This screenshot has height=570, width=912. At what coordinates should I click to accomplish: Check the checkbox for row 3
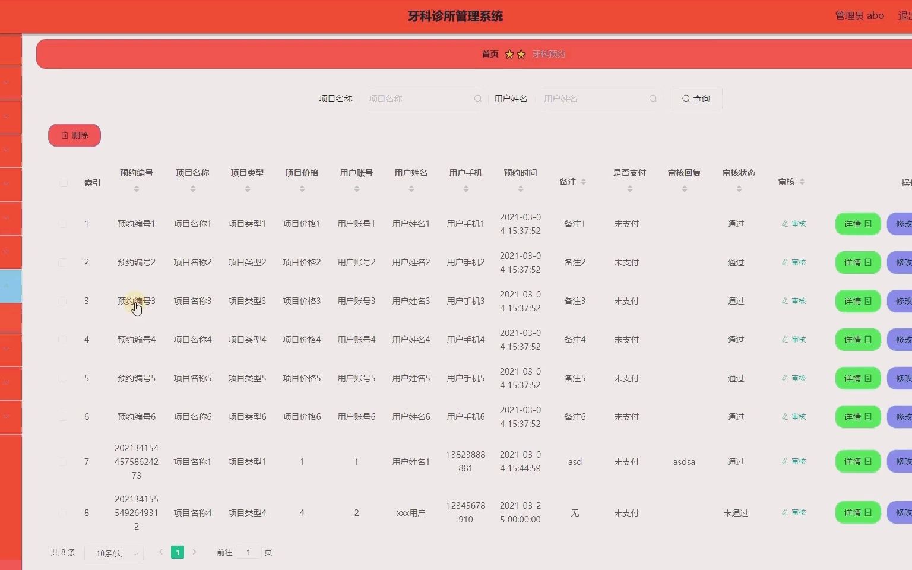point(62,301)
